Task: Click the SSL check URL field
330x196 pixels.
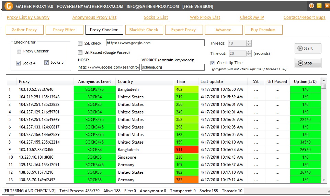Action: (x=155, y=43)
